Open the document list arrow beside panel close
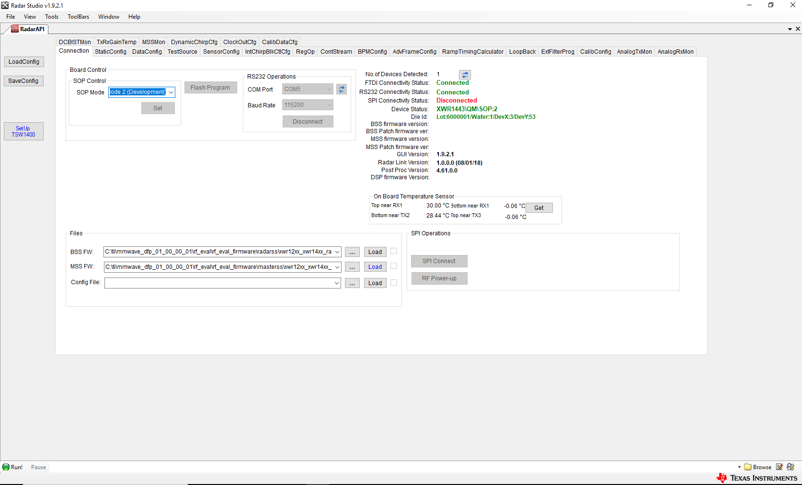 pos(790,29)
